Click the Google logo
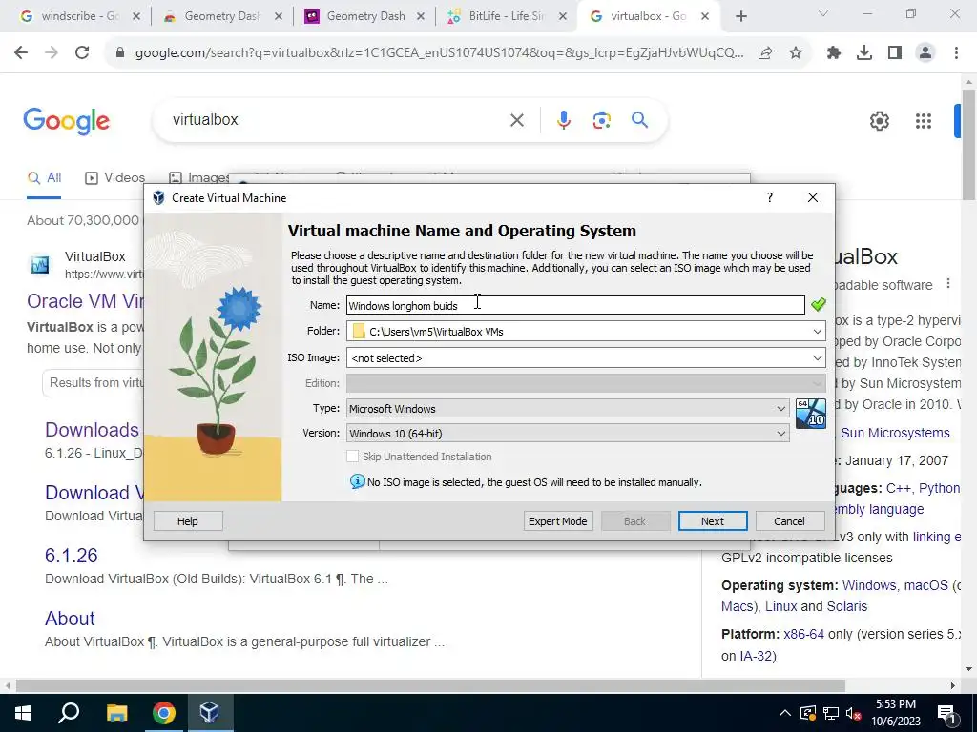The height and width of the screenshot is (732, 977). 67,121
